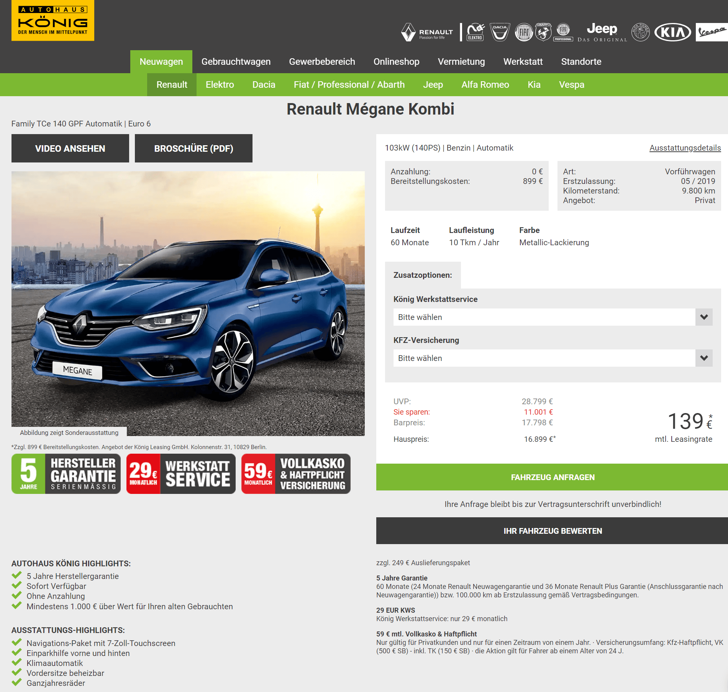The width and height of the screenshot is (728, 692).
Task: Click 'Sofort Verfügbar' highlight
Action: pos(56,586)
